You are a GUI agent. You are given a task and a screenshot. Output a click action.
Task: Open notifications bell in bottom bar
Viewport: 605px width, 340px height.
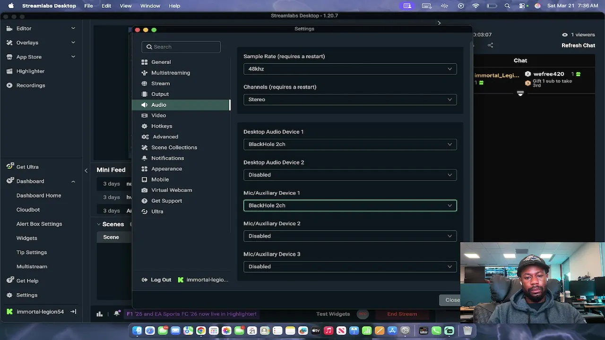(117, 314)
